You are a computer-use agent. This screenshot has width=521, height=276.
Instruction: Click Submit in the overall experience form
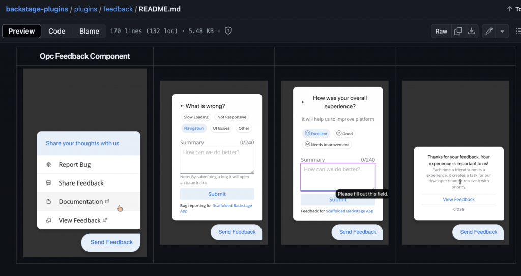point(338,200)
